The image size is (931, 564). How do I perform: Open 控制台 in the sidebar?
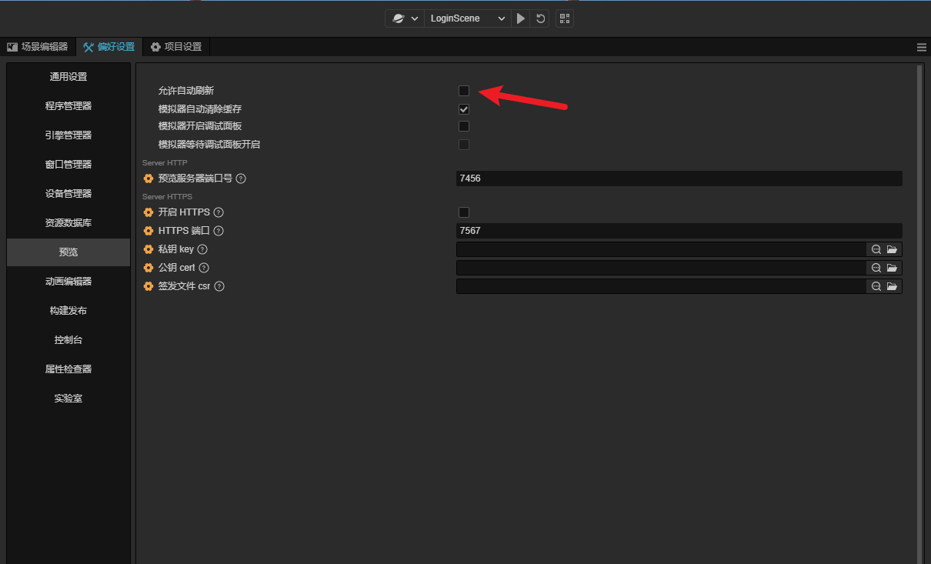(68, 340)
